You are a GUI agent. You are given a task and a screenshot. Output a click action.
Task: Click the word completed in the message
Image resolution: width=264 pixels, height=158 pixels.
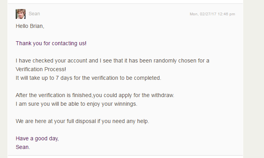[x=147, y=78]
